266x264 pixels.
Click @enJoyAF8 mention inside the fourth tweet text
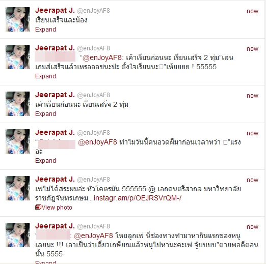click(97, 142)
